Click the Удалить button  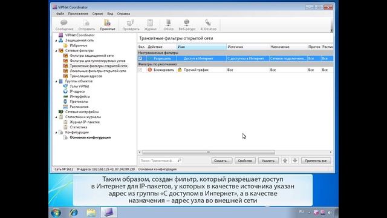[268, 160]
